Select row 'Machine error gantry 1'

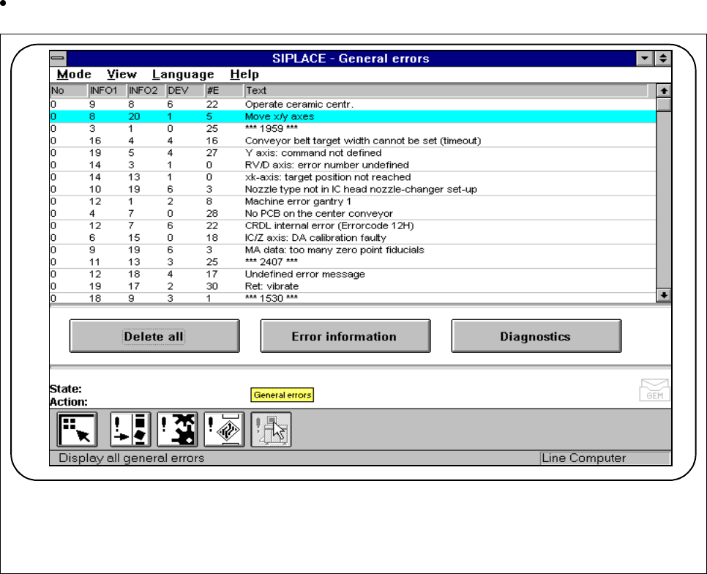[x=353, y=201]
